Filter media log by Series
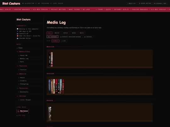 click(x=65, y=33)
